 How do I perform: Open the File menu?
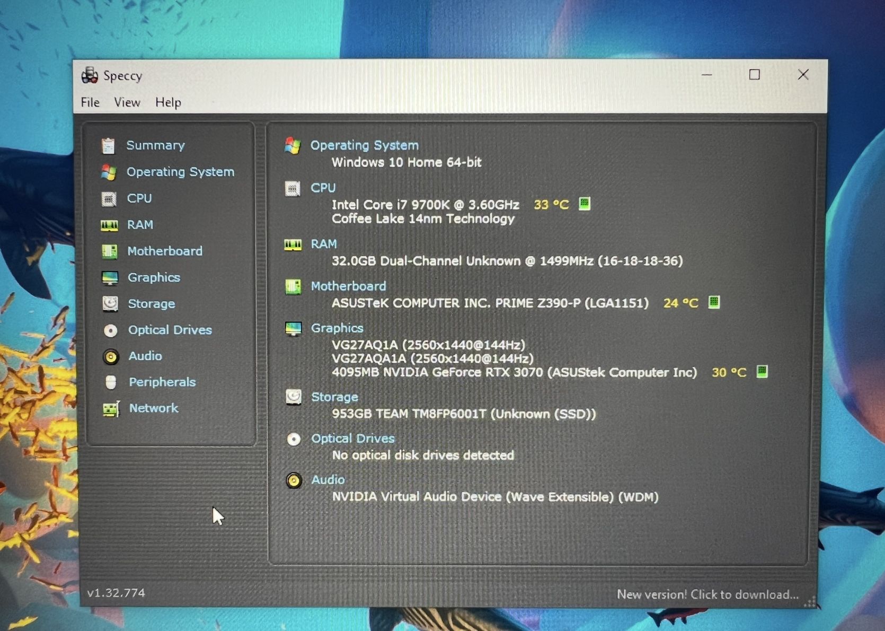(90, 102)
